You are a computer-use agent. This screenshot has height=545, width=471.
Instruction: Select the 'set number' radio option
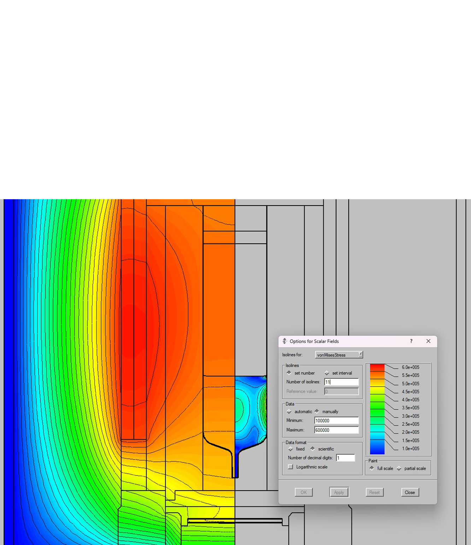coord(289,373)
